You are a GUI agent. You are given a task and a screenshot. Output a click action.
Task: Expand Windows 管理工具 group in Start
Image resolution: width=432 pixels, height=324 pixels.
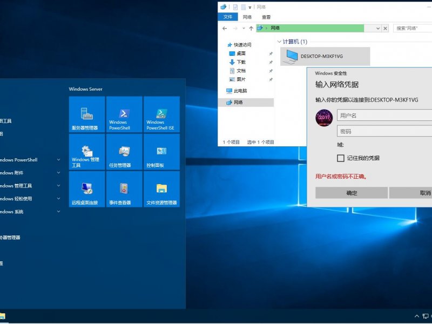click(58, 185)
